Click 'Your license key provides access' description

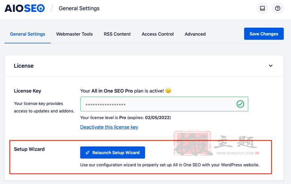point(44,107)
